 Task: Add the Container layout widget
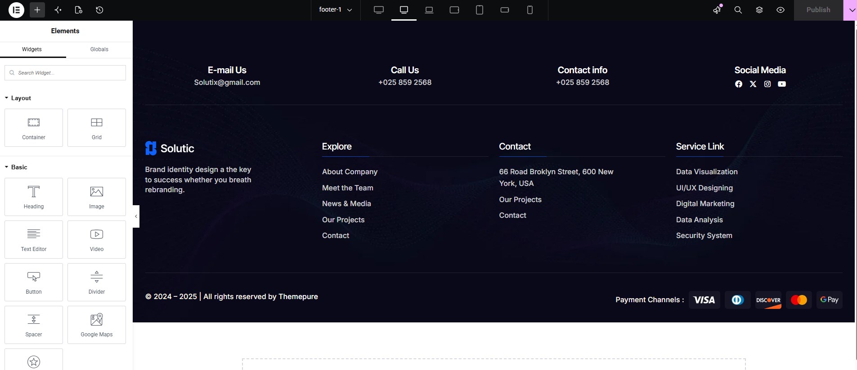click(x=34, y=128)
